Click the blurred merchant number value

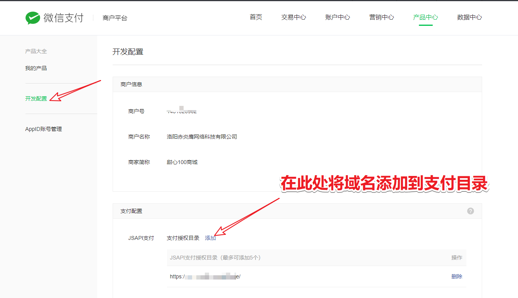pyautogui.click(x=182, y=110)
